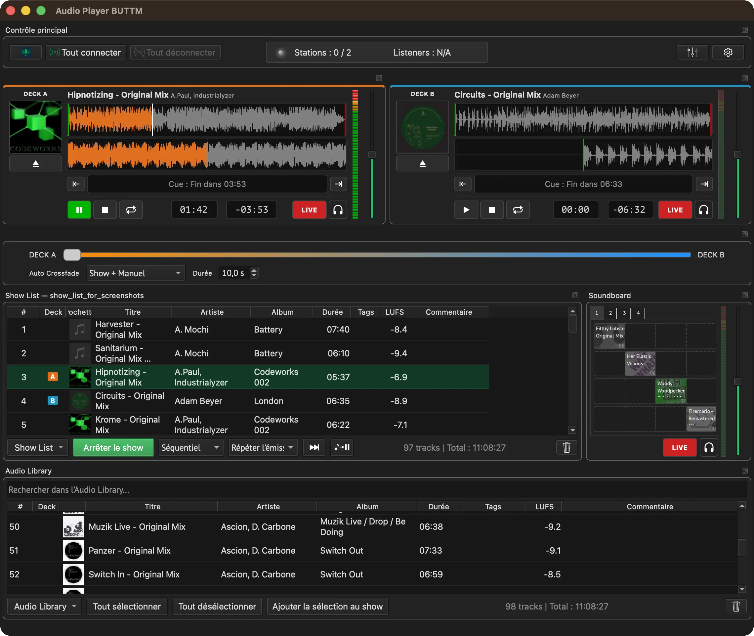Stop Deck B playback
The image size is (754, 636).
point(492,210)
